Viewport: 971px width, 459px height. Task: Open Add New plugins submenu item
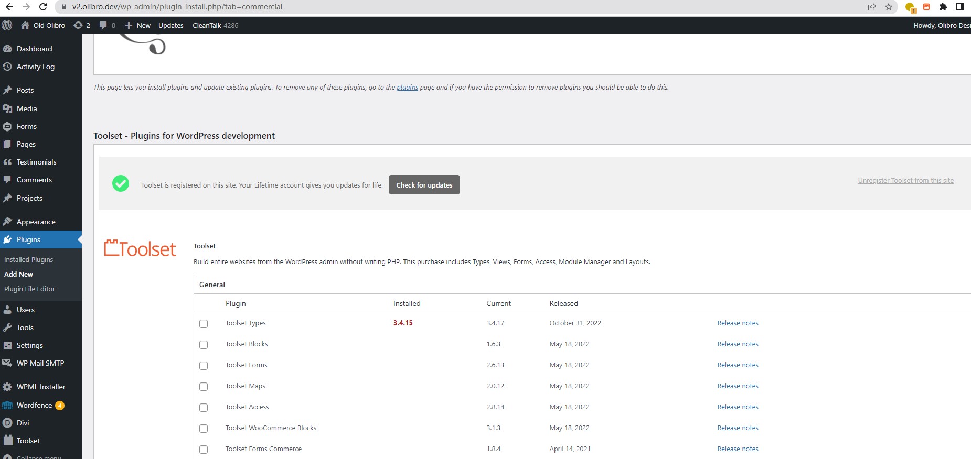[18, 274]
